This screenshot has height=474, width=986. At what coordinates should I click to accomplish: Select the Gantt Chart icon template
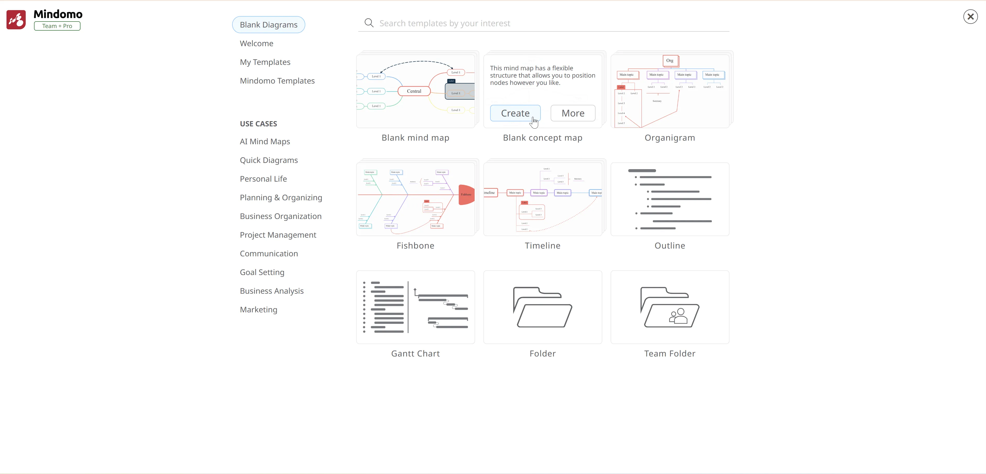point(415,307)
